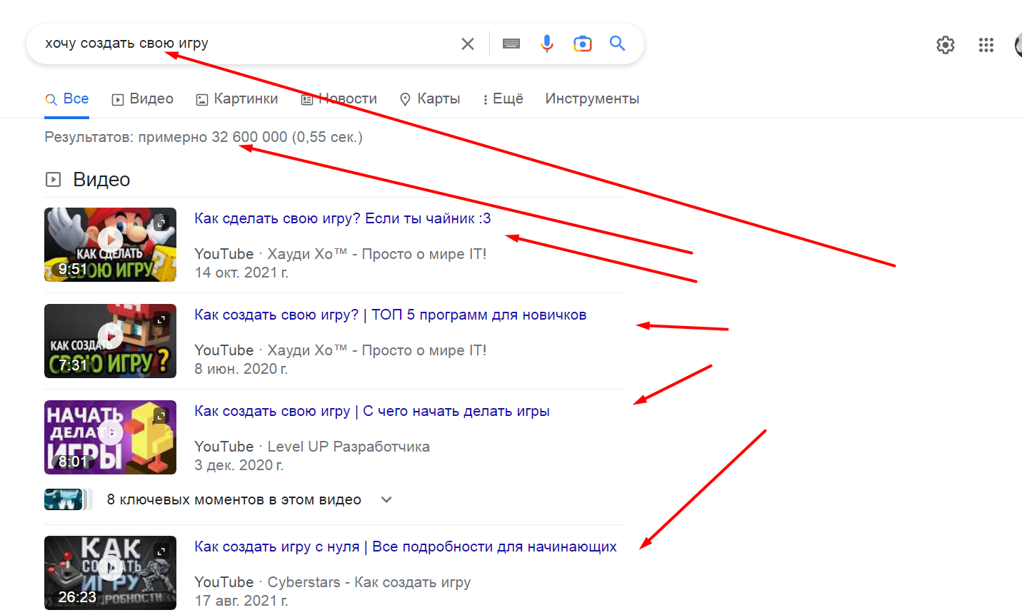Screen dimensions: 1022x615
Task: Open 'Инструменты' search tools
Action: [592, 99]
